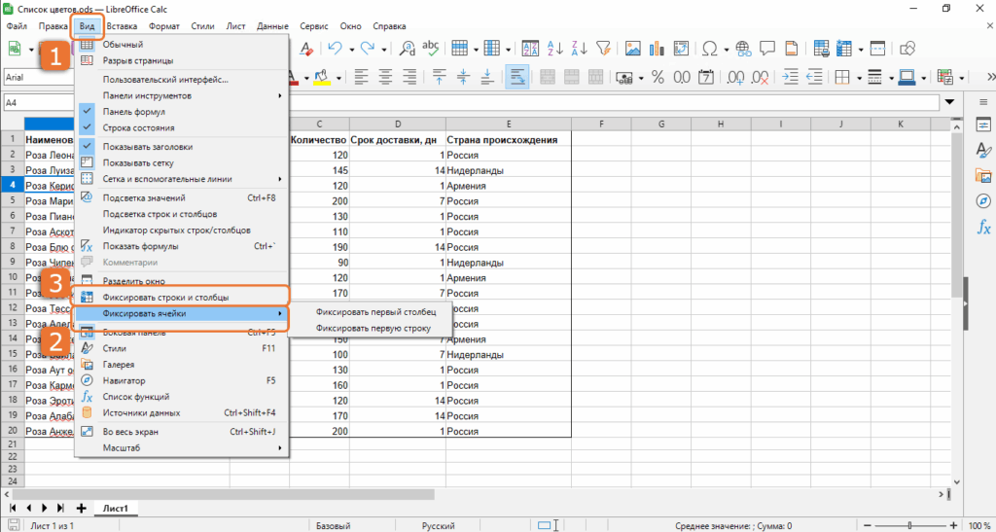
Task: Click the Clear Direct Formatting icon
Action: (x=306, y=49)
